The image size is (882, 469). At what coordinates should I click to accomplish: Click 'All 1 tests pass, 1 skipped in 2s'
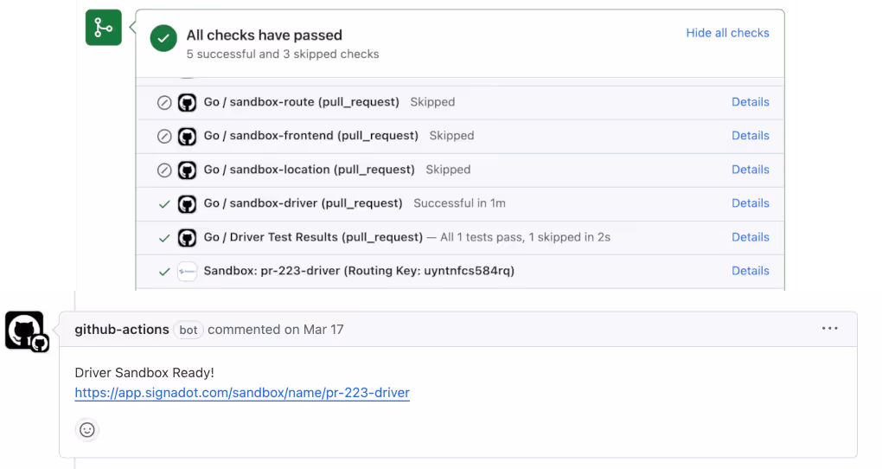tap(526, 237)
